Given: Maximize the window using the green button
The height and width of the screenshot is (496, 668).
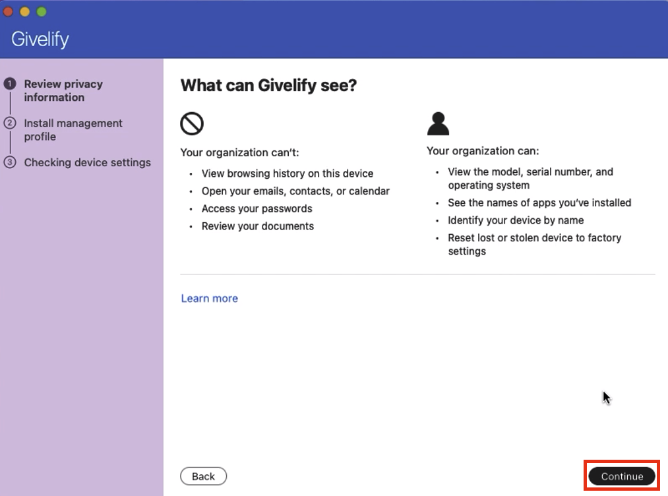Looking at the screenshot, I should pos(42,12).
